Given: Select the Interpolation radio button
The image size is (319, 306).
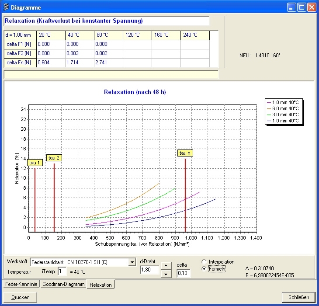Looking at the screenshot, I should click(204, 262).
